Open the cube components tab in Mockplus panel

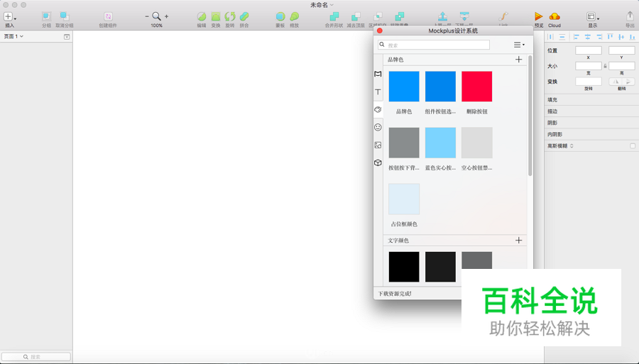378,163
